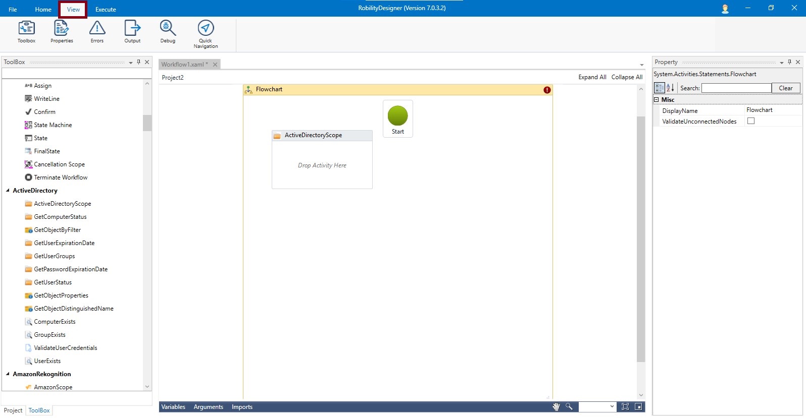Viewport: 806px width, 418px height.
Task: Pin the ToolBox panel
Action: (x=139, y=62)
